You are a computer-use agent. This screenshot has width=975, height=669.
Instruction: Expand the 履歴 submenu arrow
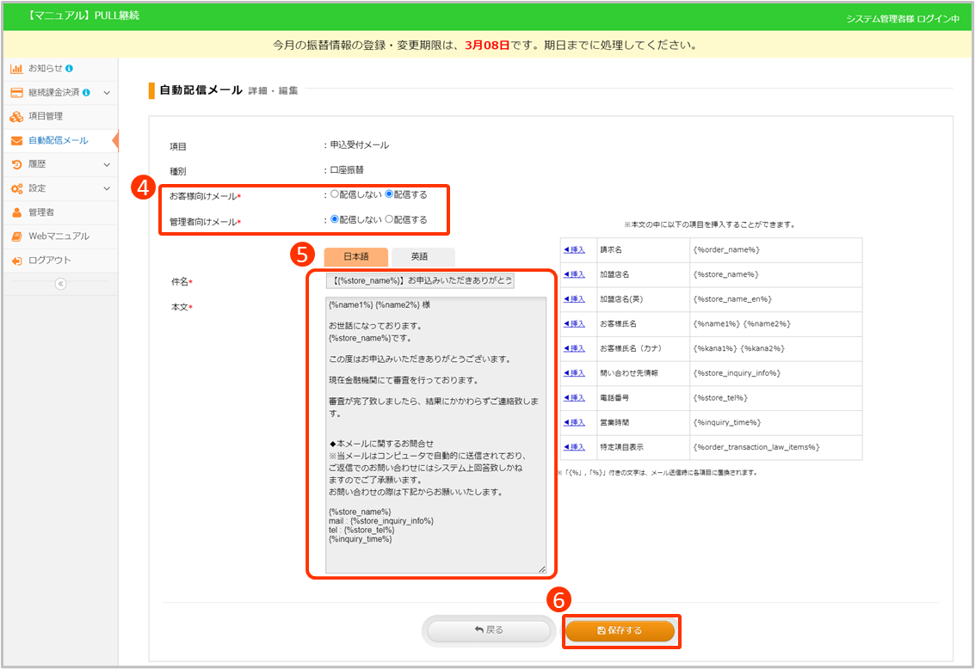tap(107, 164)
